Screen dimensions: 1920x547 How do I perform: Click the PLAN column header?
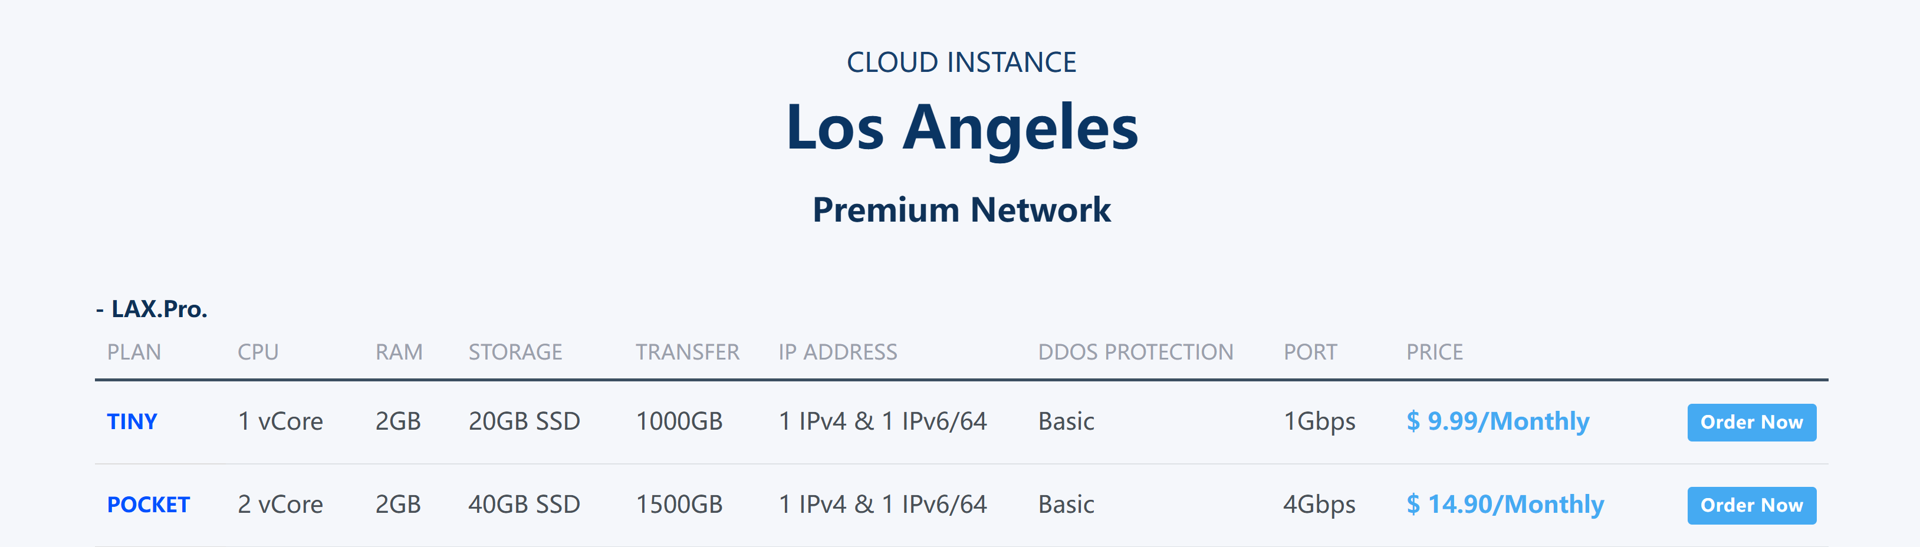[134, 352]
